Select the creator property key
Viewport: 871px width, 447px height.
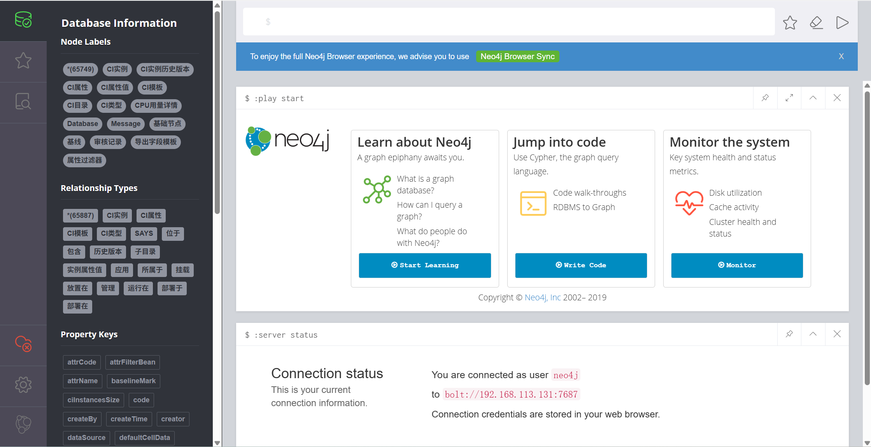(x=173, y=419)
